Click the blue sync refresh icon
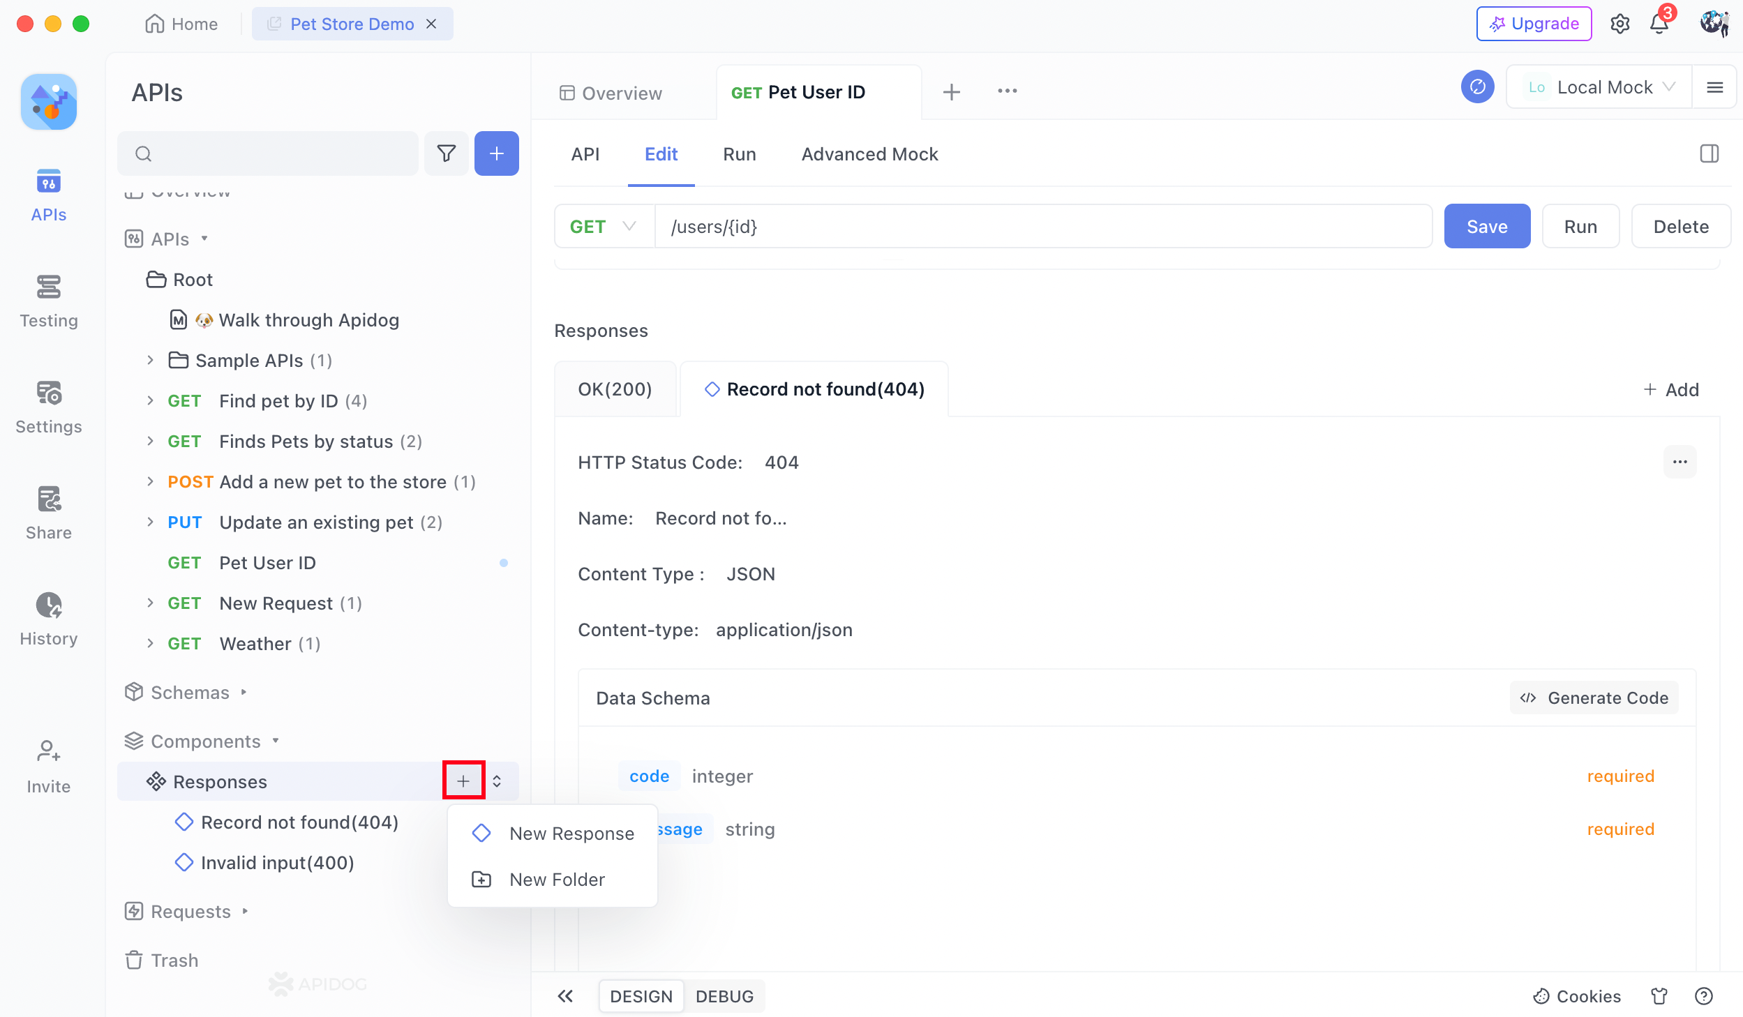 click(x=1477, y=87)
